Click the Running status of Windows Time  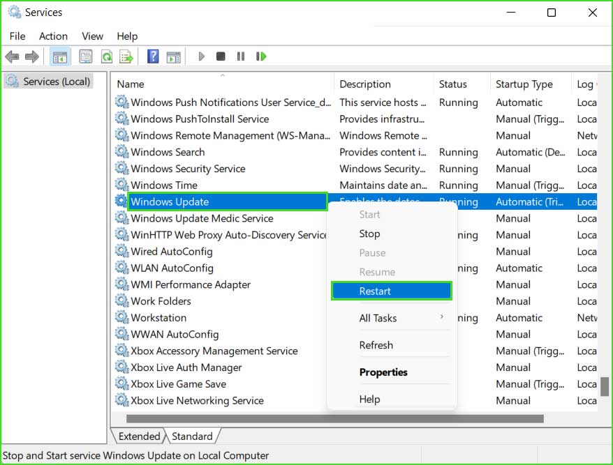[x=458, y=185]
